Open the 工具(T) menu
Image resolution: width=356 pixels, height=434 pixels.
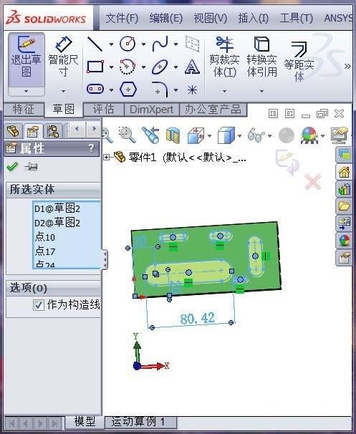(297, 19)
